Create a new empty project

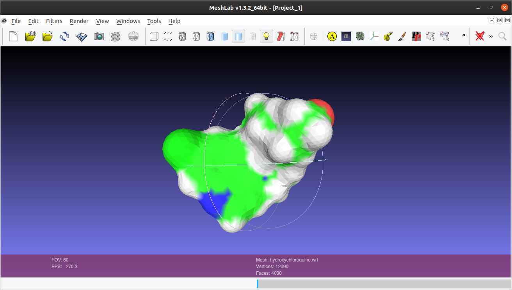[13, 36]
